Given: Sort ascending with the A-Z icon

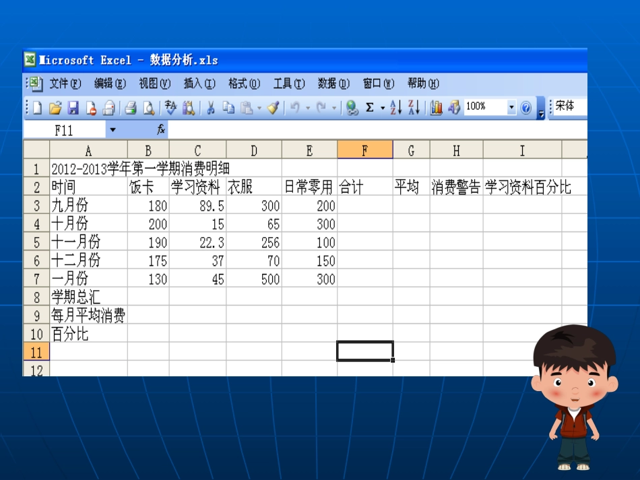Looking at the screenshot, I should pos(395,108).
